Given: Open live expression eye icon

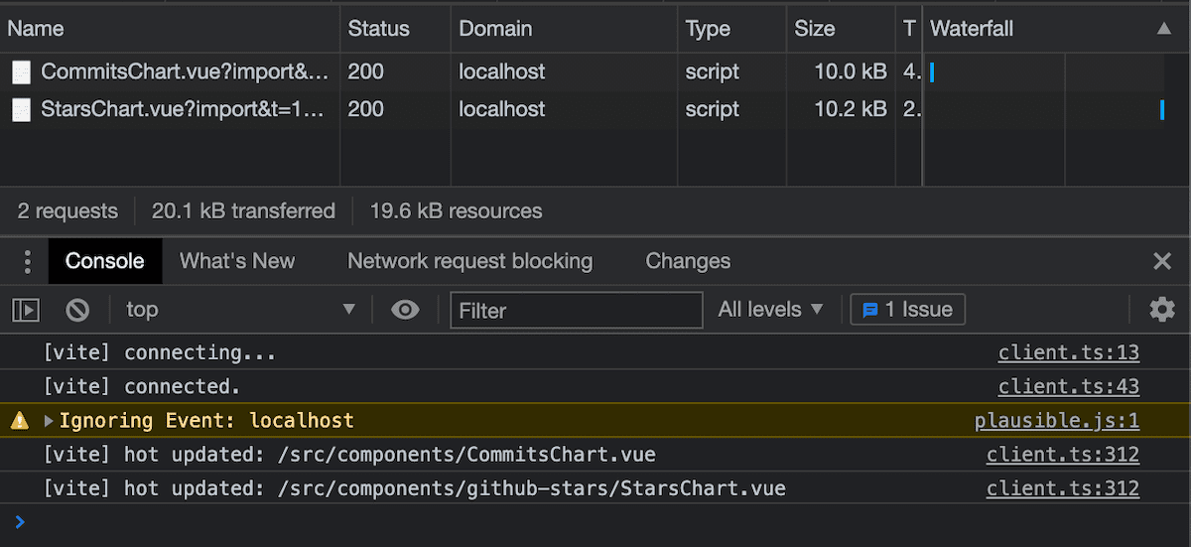Looking at the screenshot, I should pos(405,310).
